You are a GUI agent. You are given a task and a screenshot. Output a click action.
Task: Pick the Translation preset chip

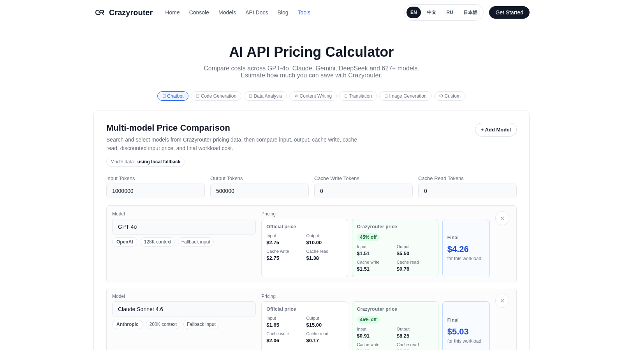click(x=358, y=96)
